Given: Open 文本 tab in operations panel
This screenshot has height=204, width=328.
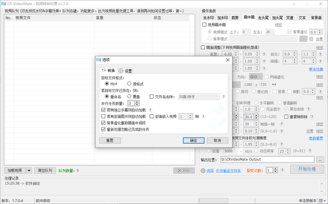Looking at the screenshot, I should click(x=302, y=18).
